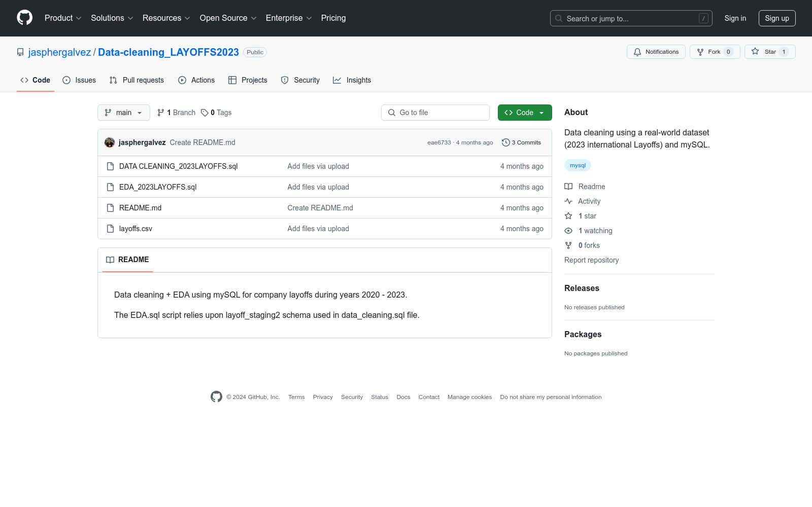Open the Packages section heading
Screen dimensions: 812x507
pyautogui.click(x=583, y=335)
